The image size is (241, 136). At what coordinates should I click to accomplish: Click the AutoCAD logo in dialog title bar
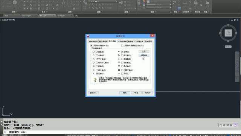(88, 36)
